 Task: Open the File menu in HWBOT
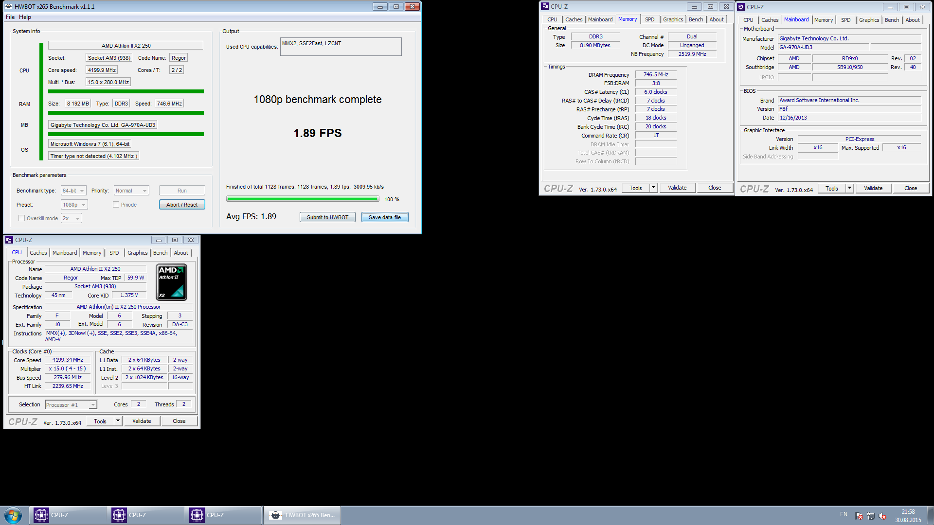coord(10,17)
